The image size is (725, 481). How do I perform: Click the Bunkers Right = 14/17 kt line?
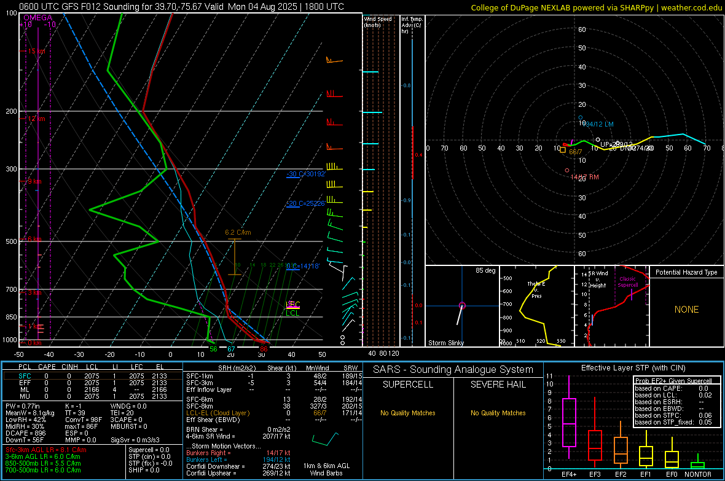[238, 453]
